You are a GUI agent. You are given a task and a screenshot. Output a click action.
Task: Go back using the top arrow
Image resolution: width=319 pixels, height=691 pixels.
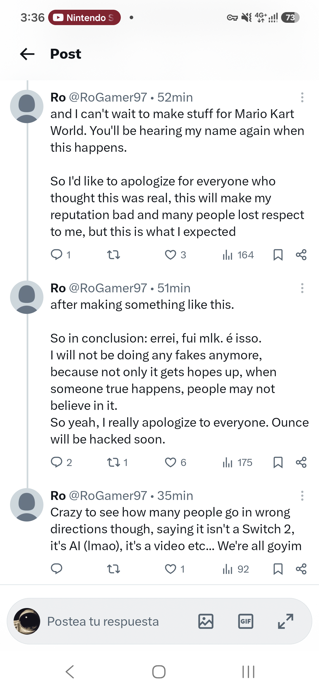point(27,54)
